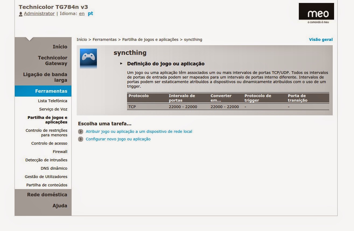Click the Porta de transição column header
This screenshot has height=231, width=354.
click(x=297, y=98)
